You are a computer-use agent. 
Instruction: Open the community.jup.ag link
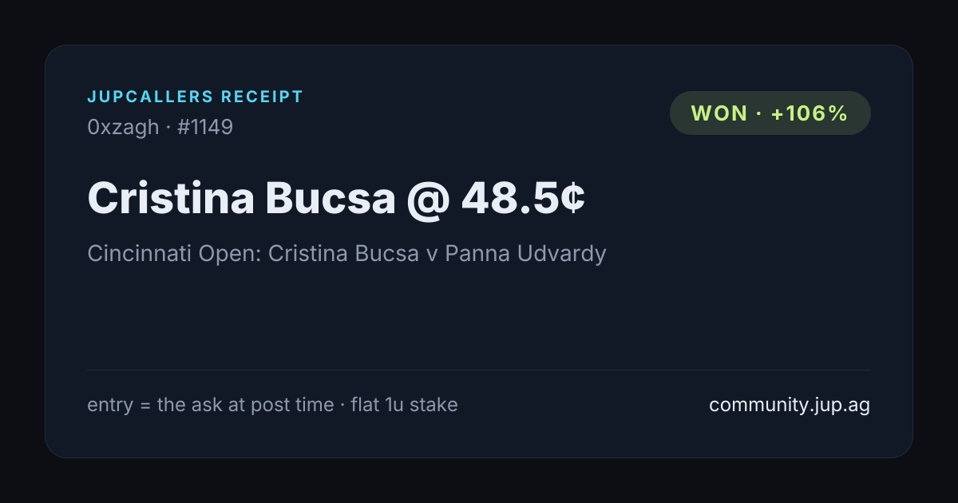click(x=790, y=405)
